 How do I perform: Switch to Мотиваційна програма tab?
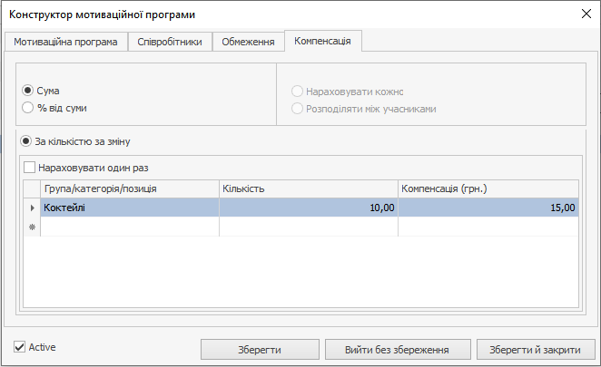(65, 43)
